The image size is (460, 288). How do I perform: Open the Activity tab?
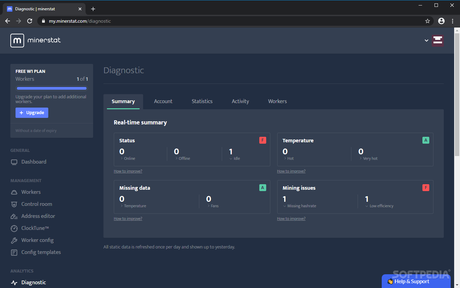click(x=240, y=101)
